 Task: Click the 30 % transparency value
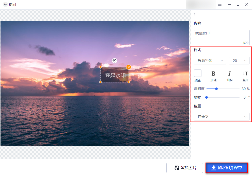tap(245, 89)
